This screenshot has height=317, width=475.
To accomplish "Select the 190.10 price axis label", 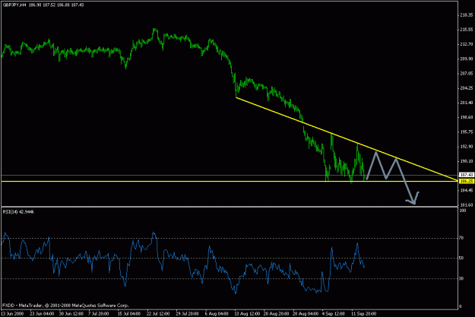I will click(x=466, y=161).
